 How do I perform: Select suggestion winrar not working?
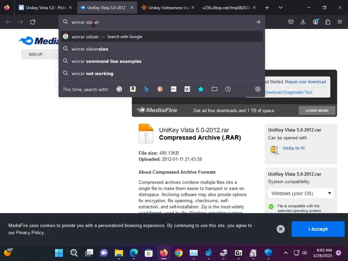(161, 73)
